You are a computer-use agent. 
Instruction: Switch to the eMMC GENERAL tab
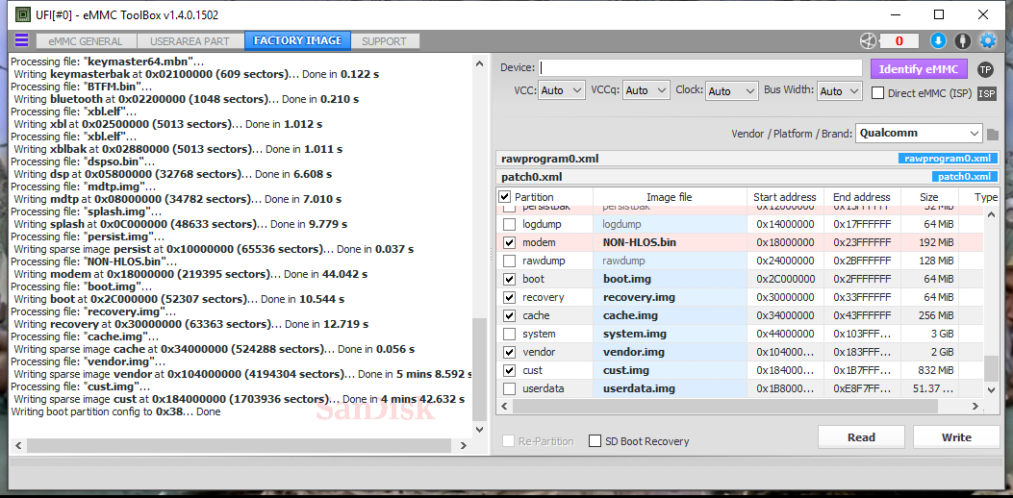(x=86, y=41)
